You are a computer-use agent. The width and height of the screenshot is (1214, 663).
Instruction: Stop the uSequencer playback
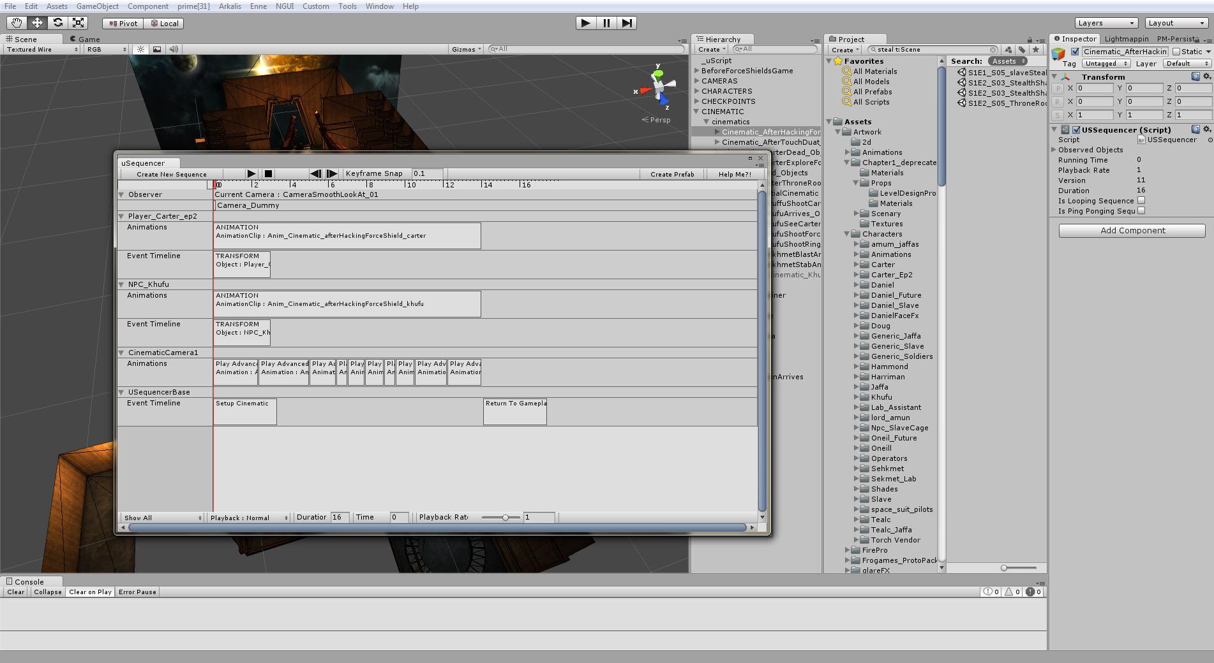(x=268, y=173)
